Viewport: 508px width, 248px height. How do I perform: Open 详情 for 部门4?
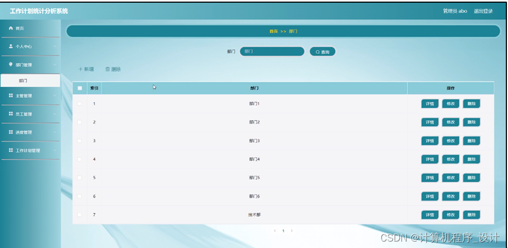click(429, 159)
